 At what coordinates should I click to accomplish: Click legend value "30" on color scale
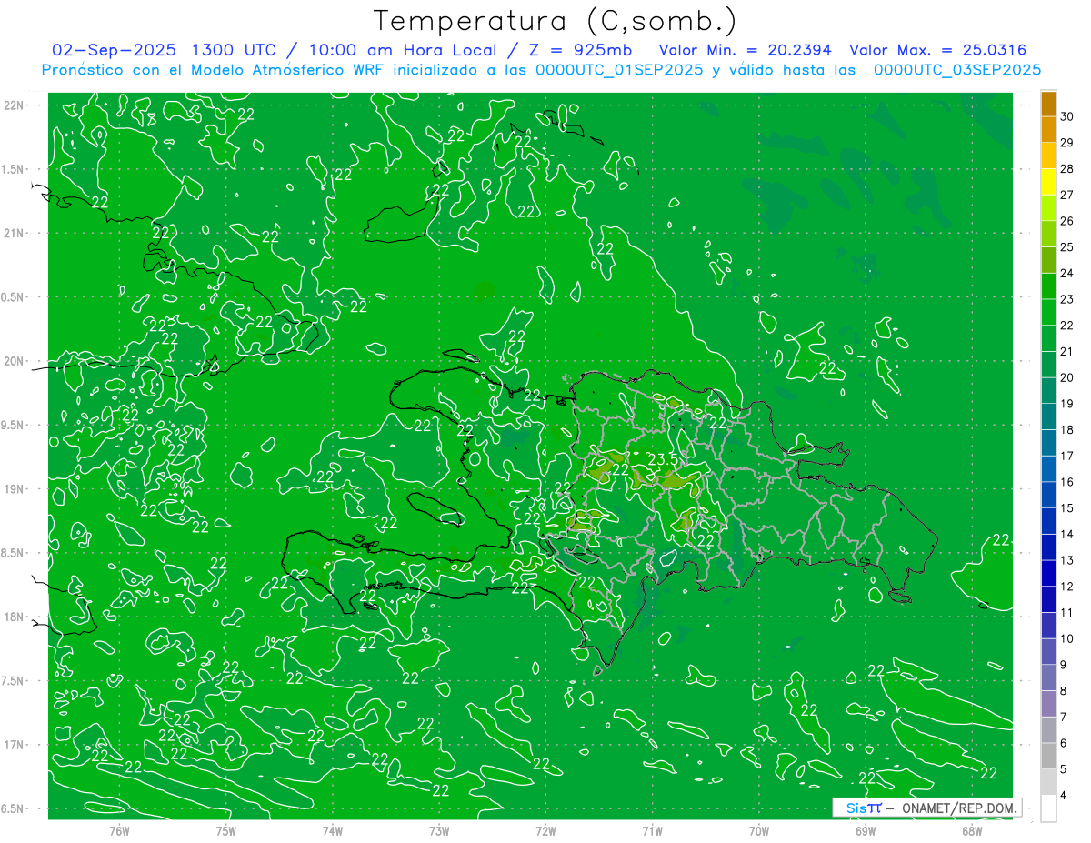point(1066,117)
